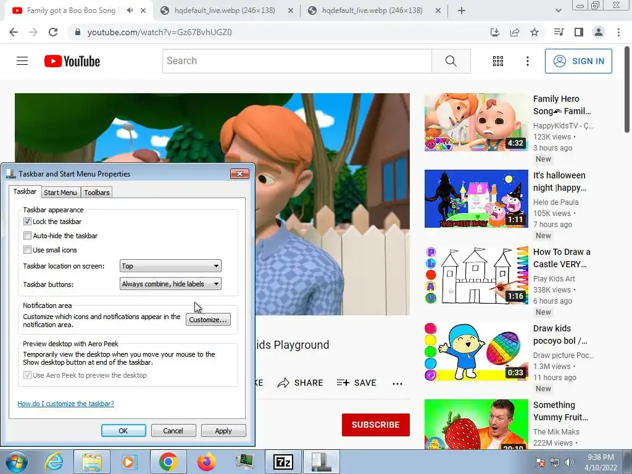Click OK in Taskbar Properties
Image resolution: width=632 pixels, height=474 pixels.
pos(123,430)
